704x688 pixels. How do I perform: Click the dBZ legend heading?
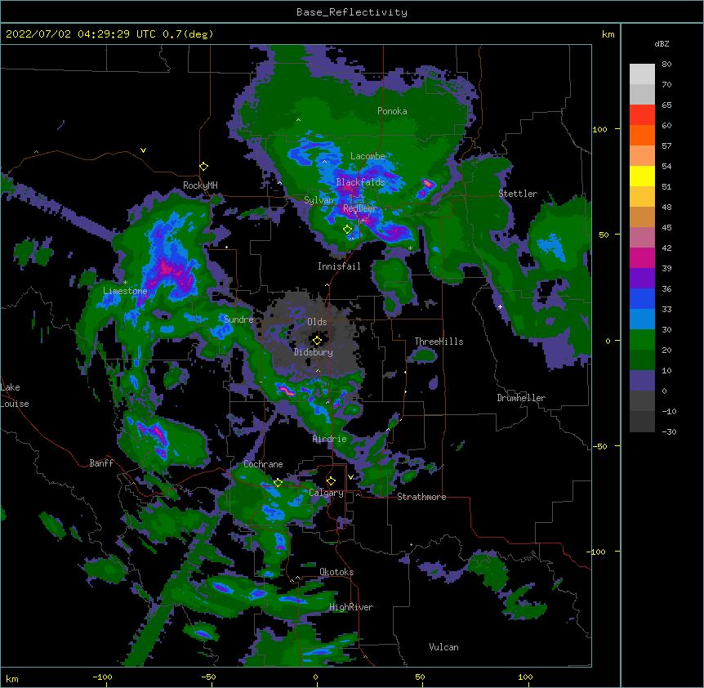point(662,43)
